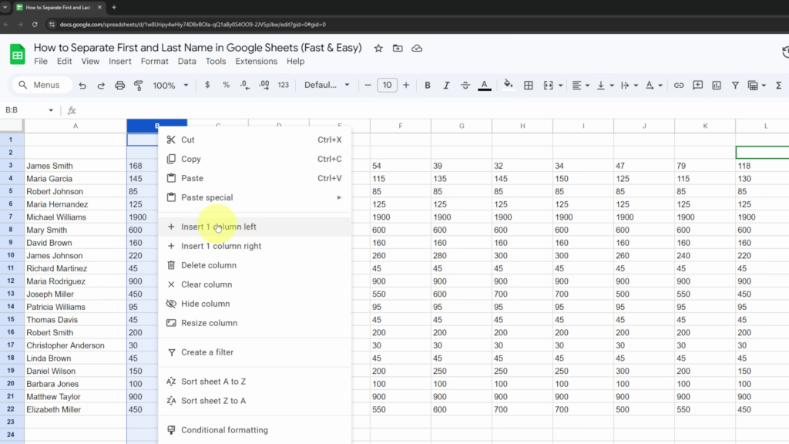This screenshot has height=444, width=789.
Task: Open the Functions menu
Action: click(779, 85)
